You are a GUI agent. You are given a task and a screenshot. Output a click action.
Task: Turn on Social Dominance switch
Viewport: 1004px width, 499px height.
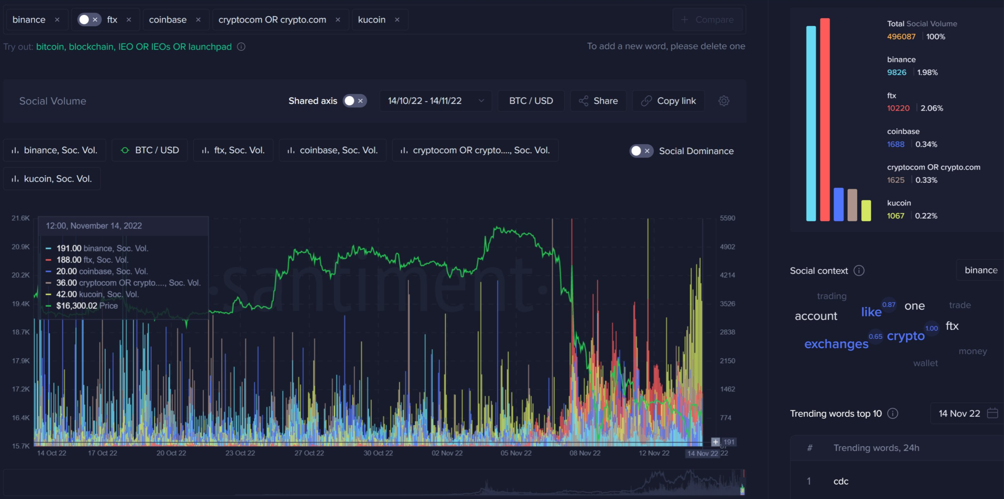641,151
